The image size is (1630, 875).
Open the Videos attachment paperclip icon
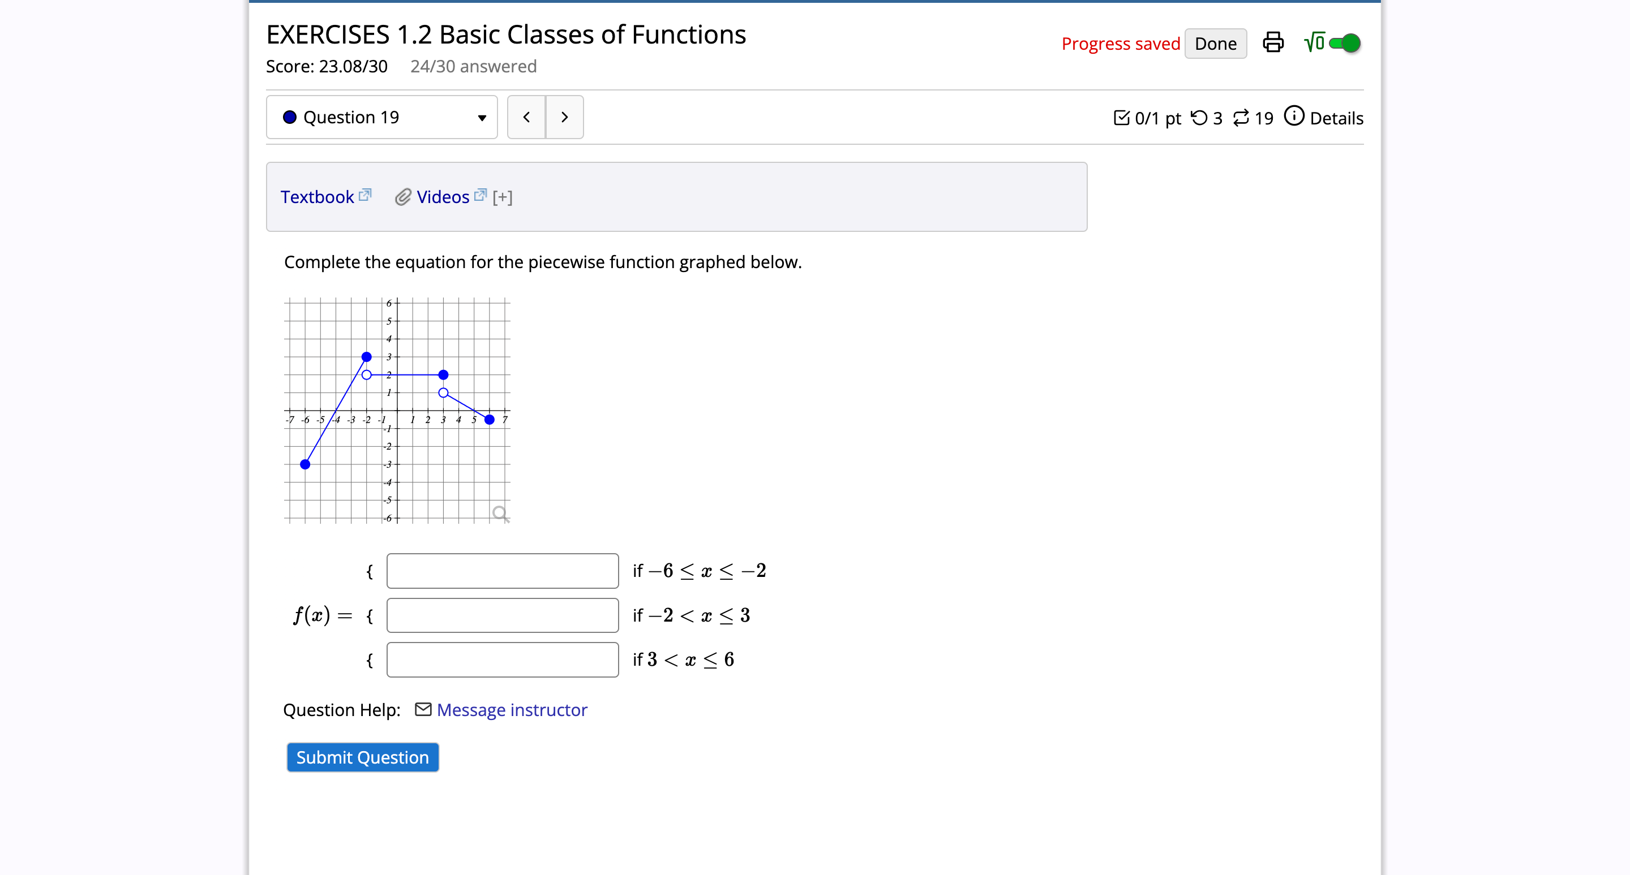[x=403, y=197]
